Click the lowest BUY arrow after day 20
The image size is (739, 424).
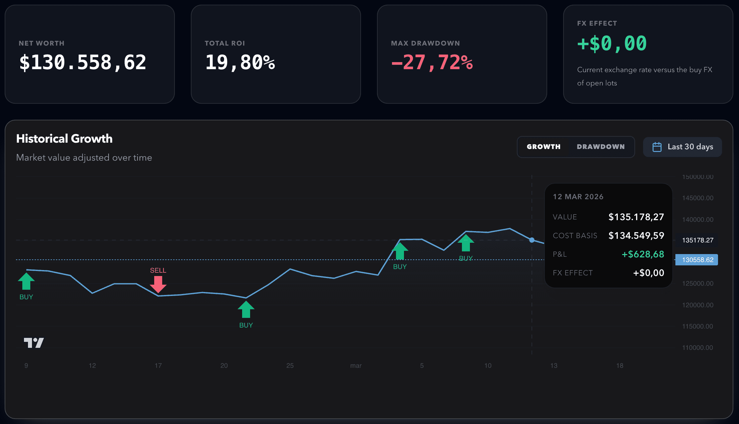[246, 309]
